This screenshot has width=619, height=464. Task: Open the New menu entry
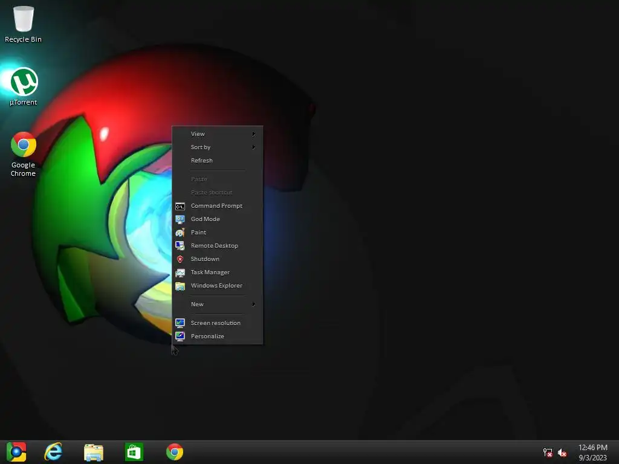click(218, 304)
